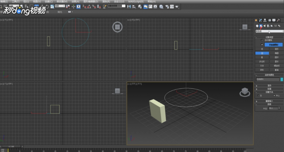Collapse the 参数 rollout
Image resolution: width=284 pixels, height=152 pixels.
[x=269, y=104]
